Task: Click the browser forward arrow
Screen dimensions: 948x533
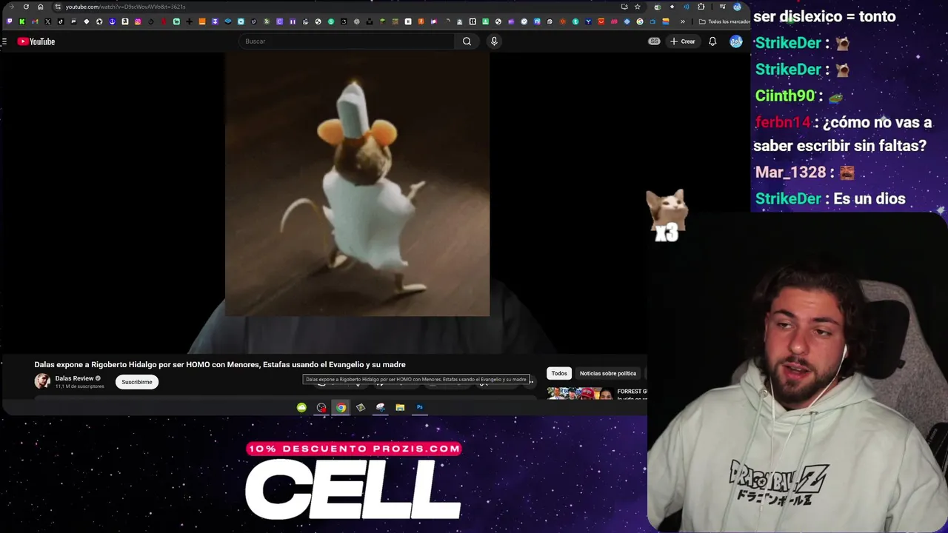Action: [x=11, y=7]
